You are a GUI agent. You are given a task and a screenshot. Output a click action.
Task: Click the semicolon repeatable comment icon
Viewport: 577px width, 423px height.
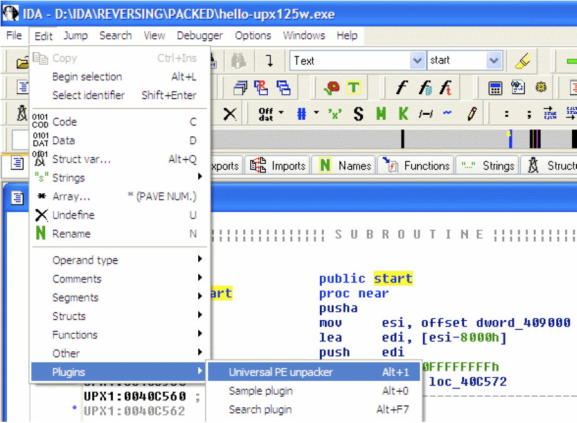pos(529,114)
